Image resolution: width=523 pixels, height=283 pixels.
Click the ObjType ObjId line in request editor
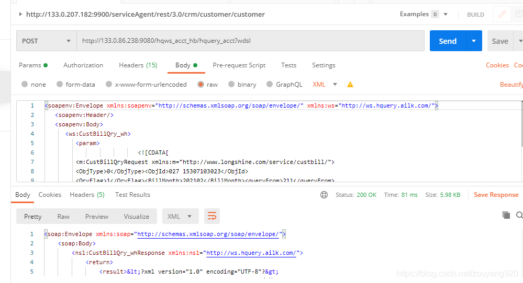[162, 172]
